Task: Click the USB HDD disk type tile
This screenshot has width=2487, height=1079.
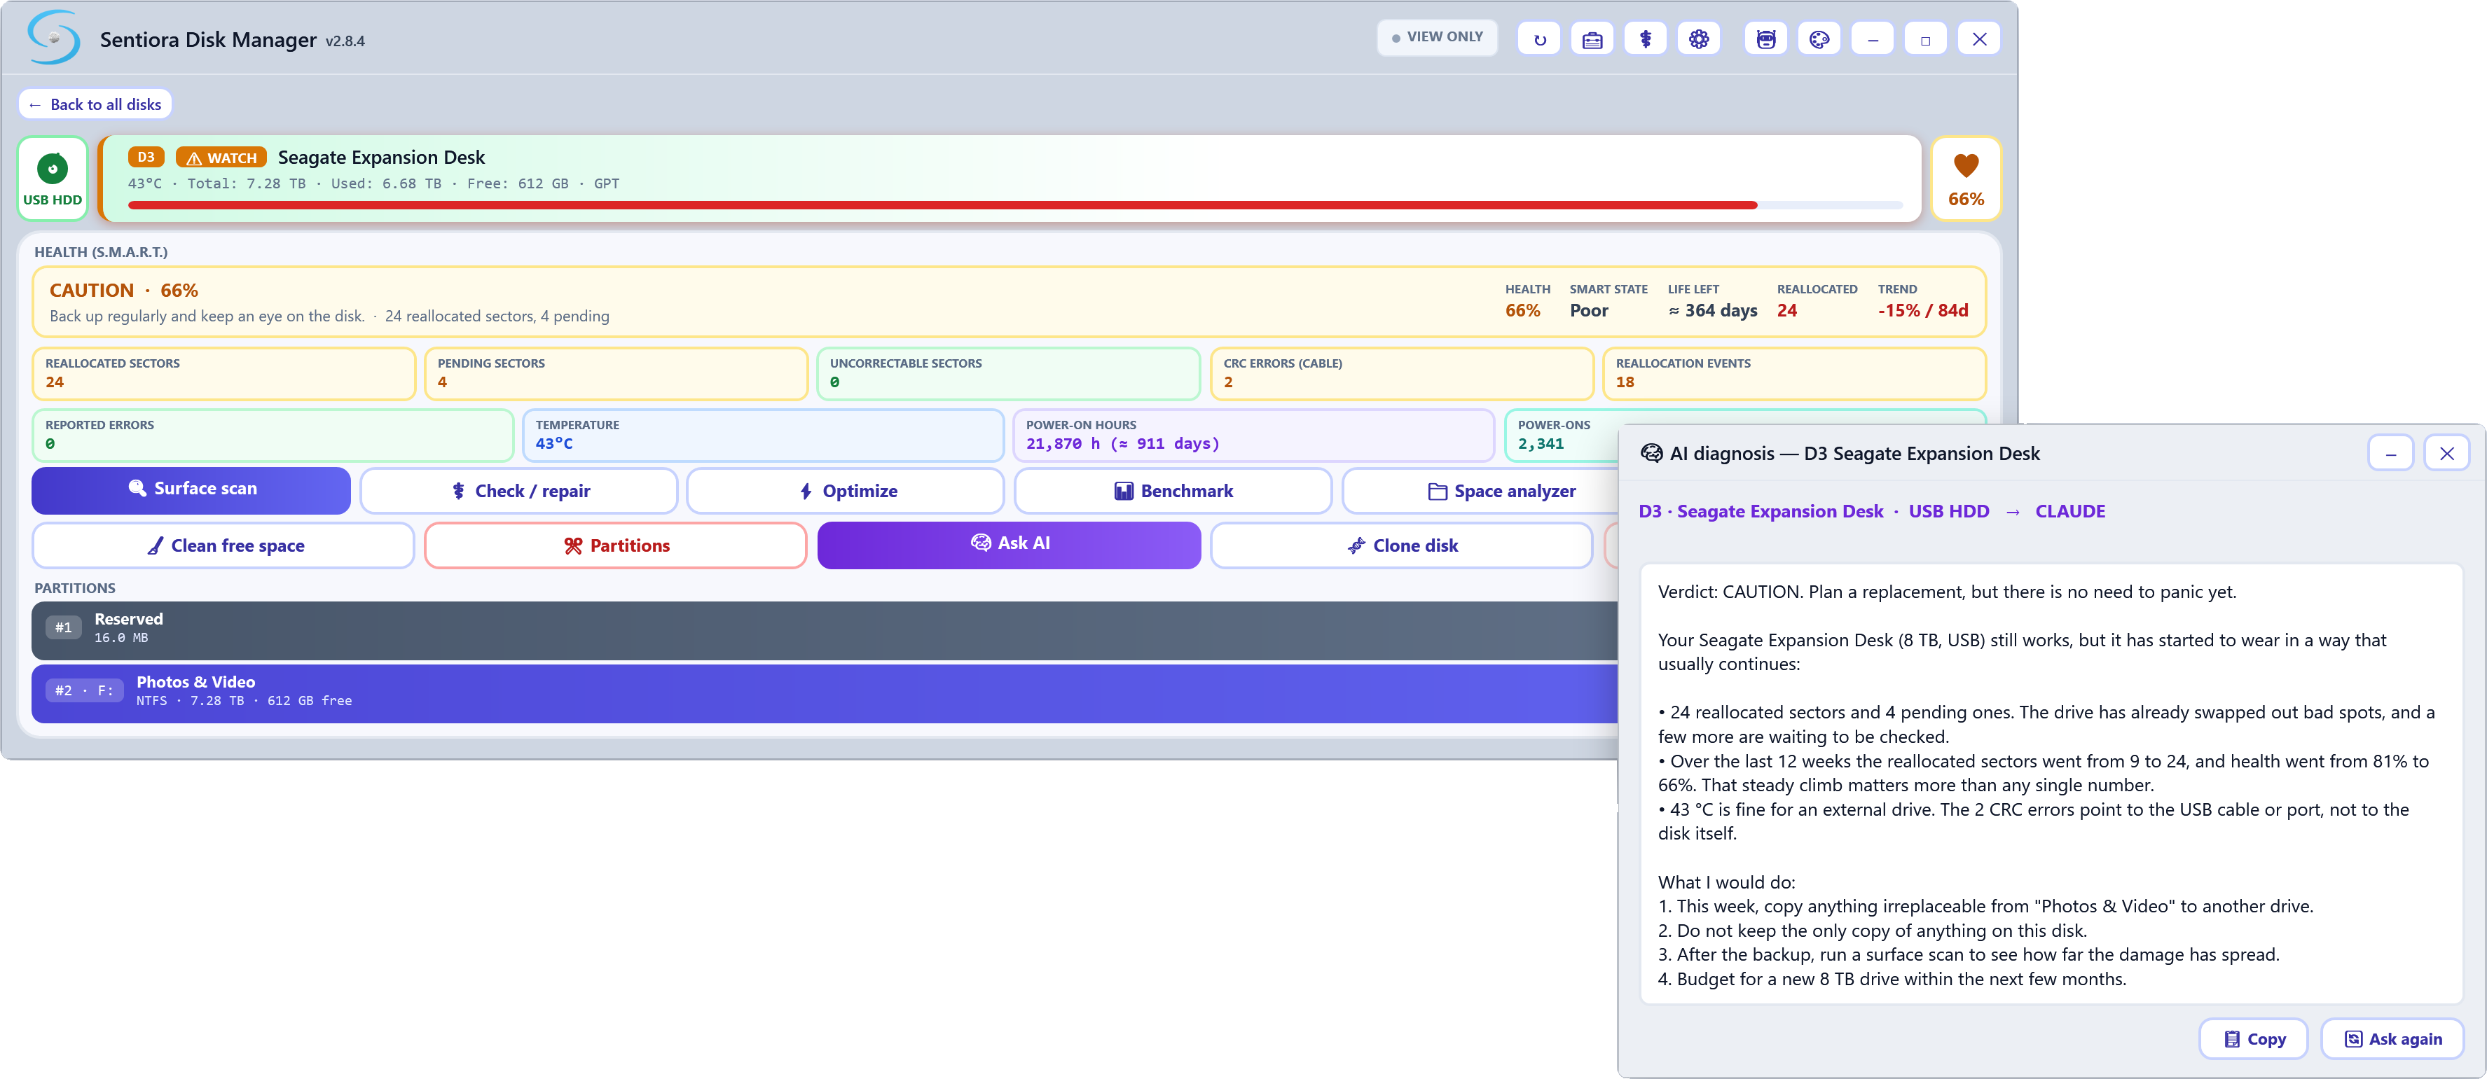Action: [52, 179]
